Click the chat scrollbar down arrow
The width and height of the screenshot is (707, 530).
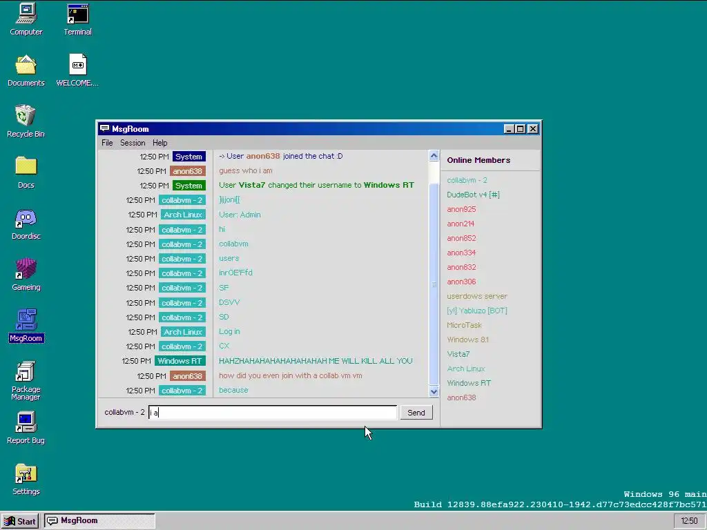434,391
